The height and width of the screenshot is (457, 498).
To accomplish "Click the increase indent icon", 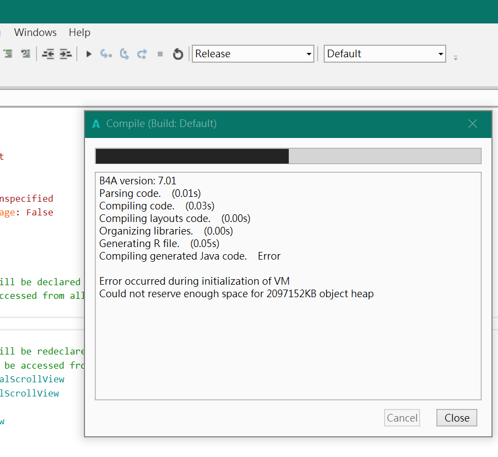I will (66, 54).
